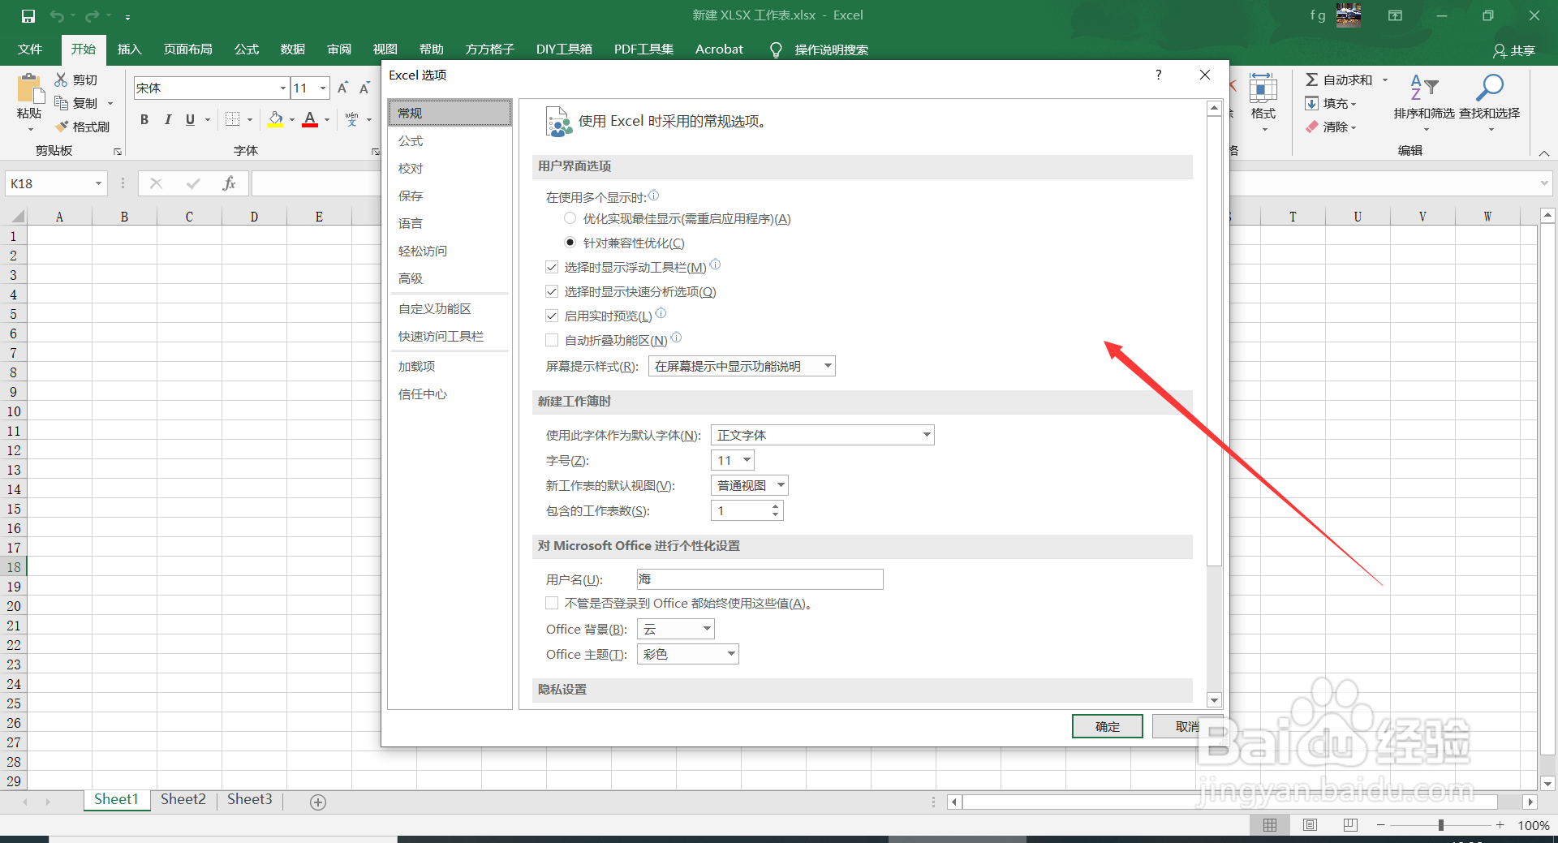Select Formulas category in Excel Options
Screen dimensions: 1558x843
click(450, 140)
